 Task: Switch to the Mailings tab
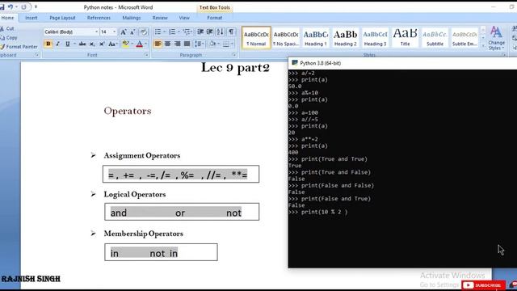pyautogui.click(x=131, y=18)
